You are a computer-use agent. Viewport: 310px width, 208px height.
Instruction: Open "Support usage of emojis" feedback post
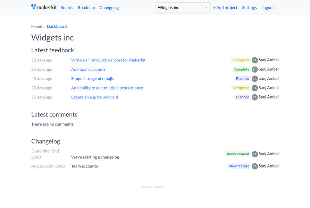tap(93, 79)
